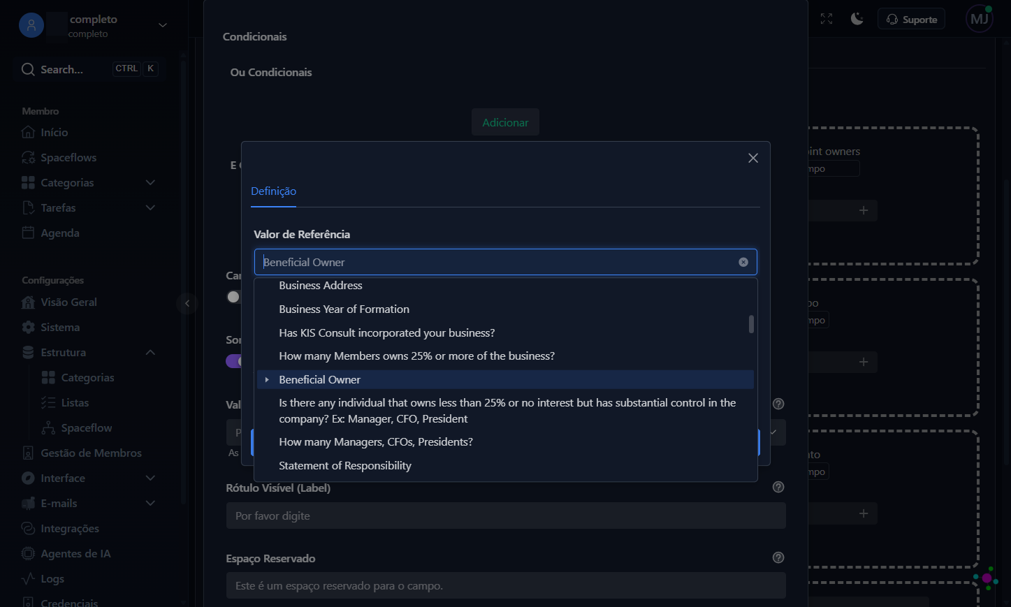Viewport: 1011px width, 607px height.
Task: Open Início home icon in sidebar
Action: 28,132
